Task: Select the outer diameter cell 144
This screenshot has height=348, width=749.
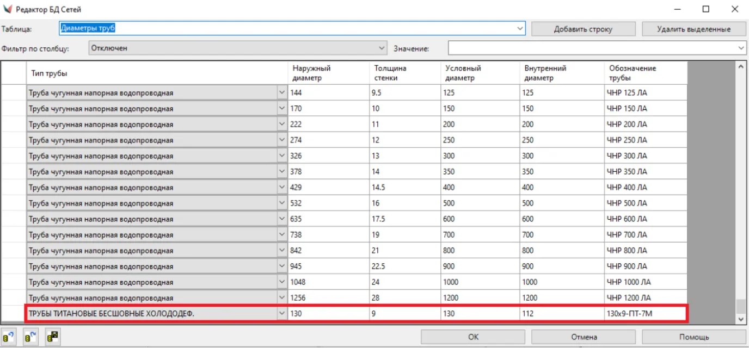Action: [x=329, y=92]
